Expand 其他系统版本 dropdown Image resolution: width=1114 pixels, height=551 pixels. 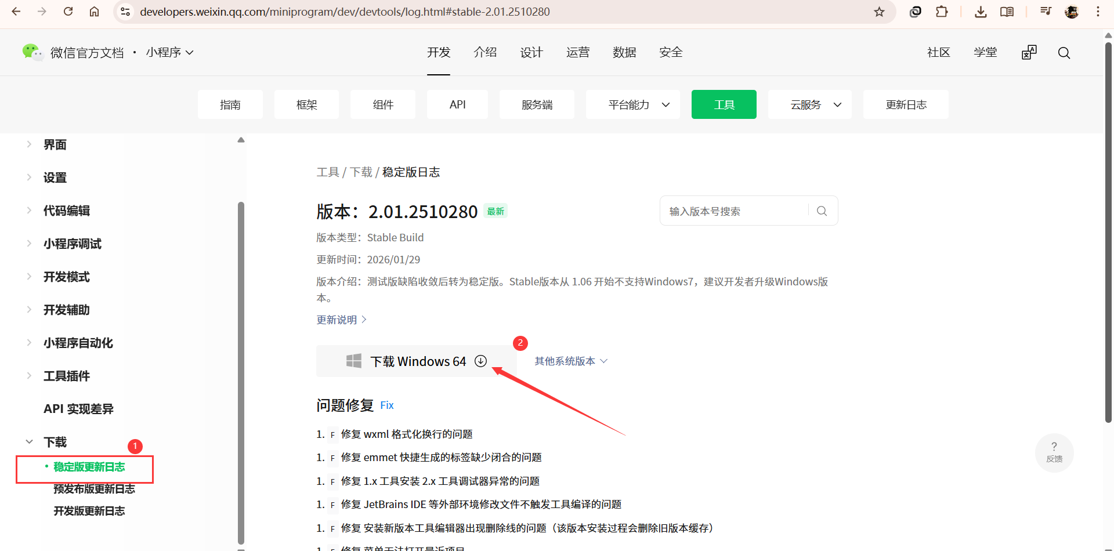571,361
